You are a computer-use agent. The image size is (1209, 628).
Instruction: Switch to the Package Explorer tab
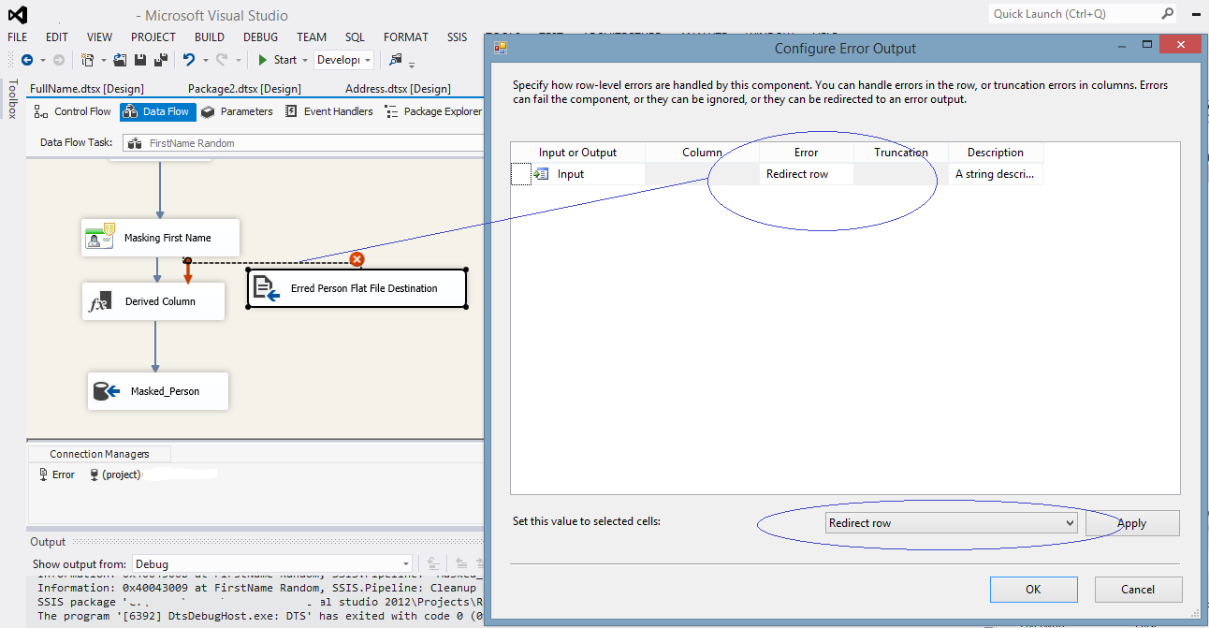pos(433,111)
